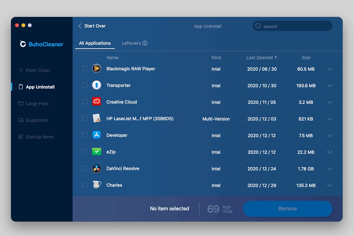The width and height of the screenshot is (354, 236).
Task: Click the search magnifier icon
Action: (x=258, y=26)
